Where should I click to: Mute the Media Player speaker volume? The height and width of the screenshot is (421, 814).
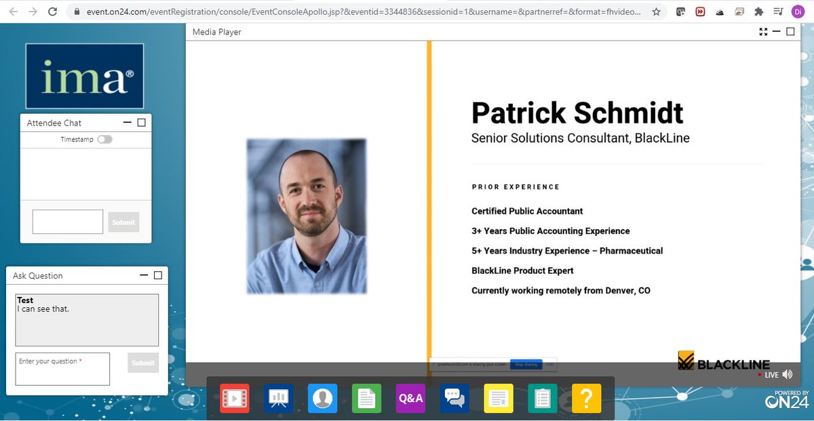pos(787,374)
